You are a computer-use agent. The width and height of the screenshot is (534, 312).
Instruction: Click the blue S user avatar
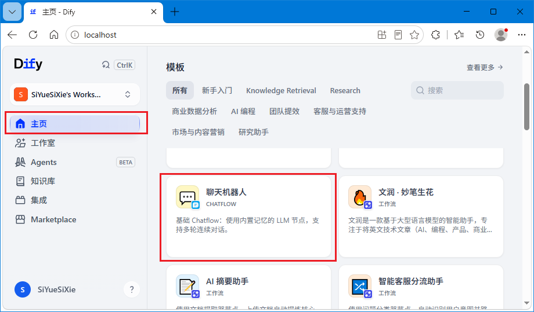[23, 289]
